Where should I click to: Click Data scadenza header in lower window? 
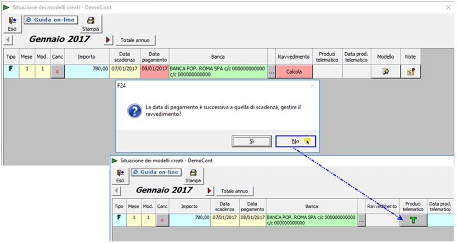tap(225, 206)
